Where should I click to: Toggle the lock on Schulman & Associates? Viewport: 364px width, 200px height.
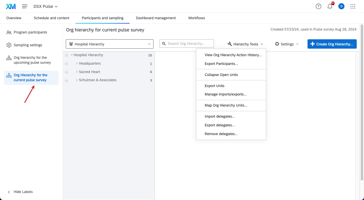point(67,80)
